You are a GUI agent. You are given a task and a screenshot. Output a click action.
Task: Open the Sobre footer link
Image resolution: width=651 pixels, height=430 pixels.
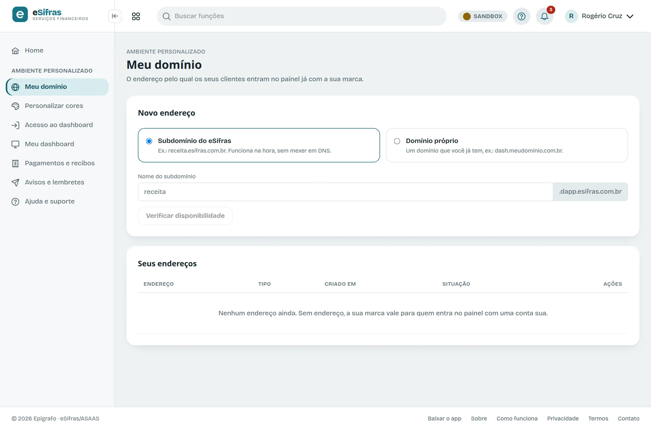[479, 419]
